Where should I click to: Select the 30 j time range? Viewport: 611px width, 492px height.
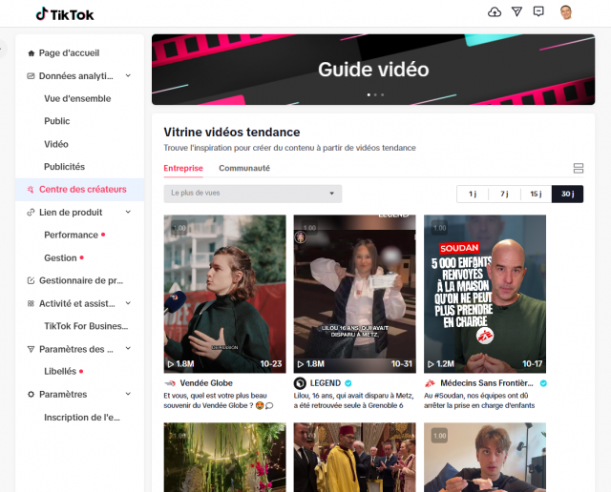567,194
